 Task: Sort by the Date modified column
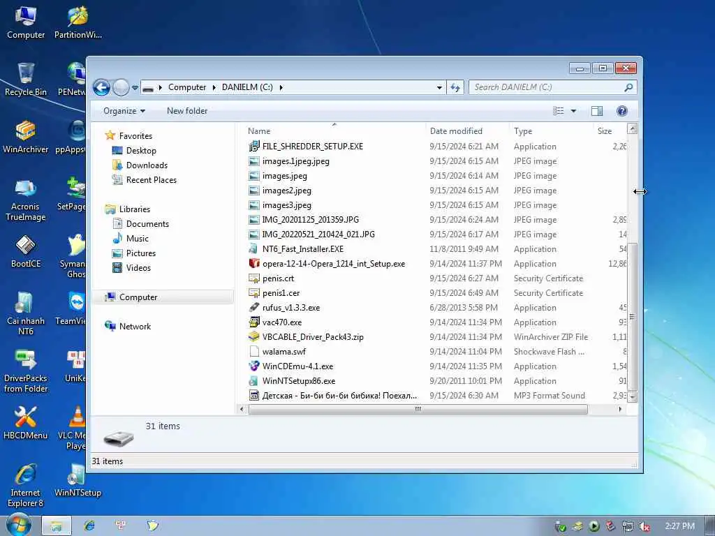[x=468, y=131]
